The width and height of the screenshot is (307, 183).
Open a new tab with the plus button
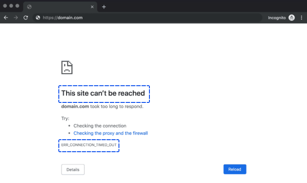[104, 7]
